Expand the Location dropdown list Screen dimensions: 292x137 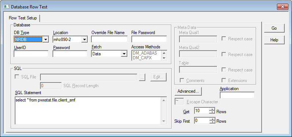[x=84, y=40]
